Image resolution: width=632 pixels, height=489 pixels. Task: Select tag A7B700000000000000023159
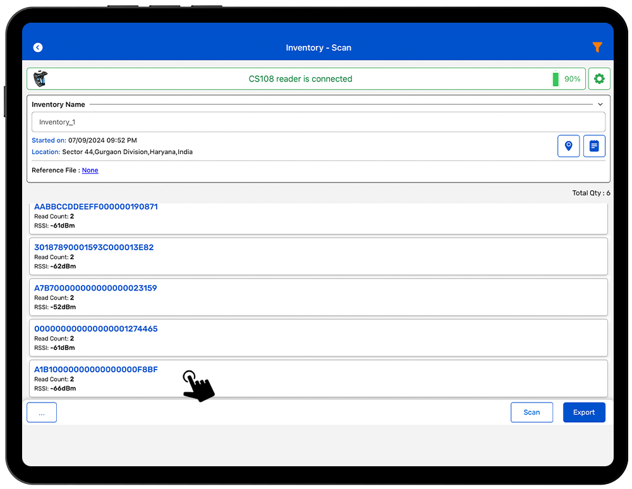point(95,288)
